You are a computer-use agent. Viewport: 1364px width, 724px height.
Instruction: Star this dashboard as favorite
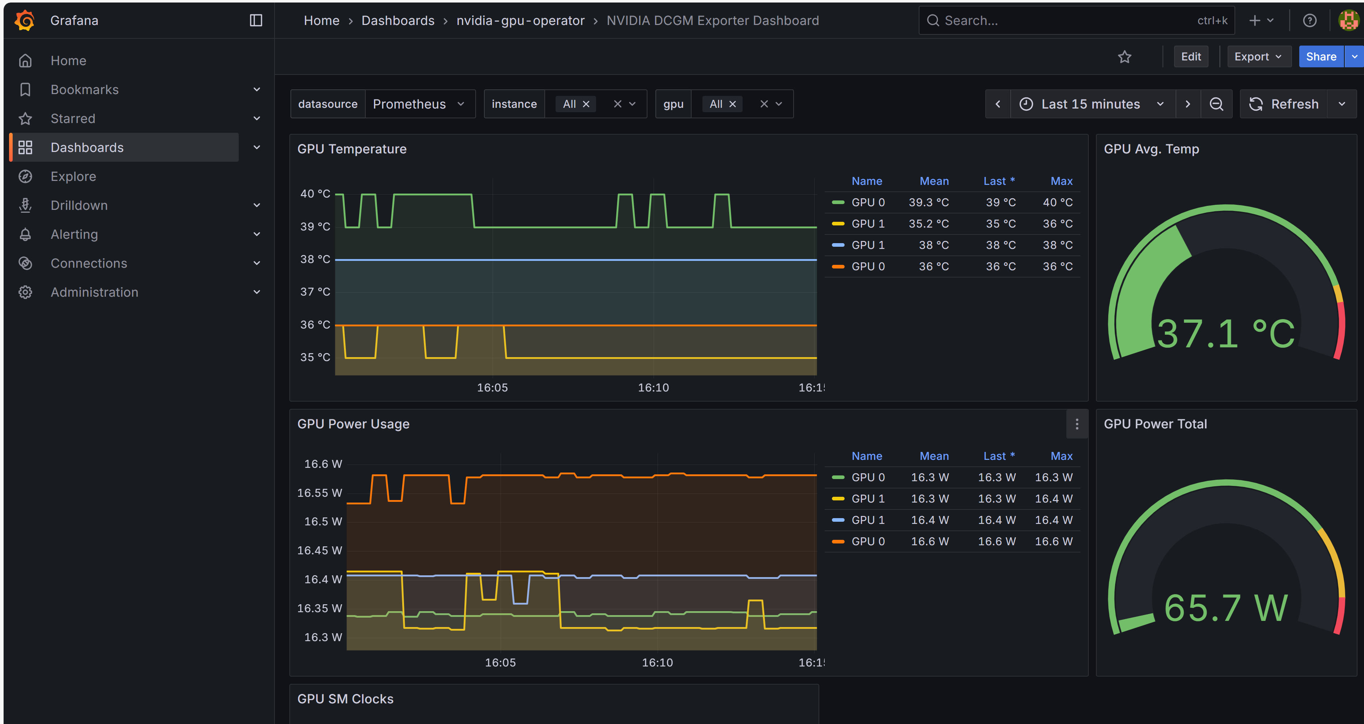[x=1124, y=57]
